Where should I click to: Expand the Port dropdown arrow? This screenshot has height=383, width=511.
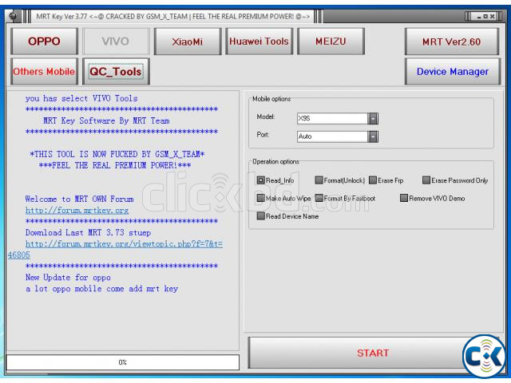pyautogui.click(x=373, y=136)
